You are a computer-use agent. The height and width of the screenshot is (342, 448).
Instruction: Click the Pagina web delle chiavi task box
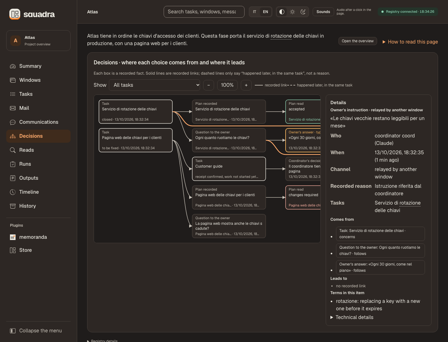[136, 140]
